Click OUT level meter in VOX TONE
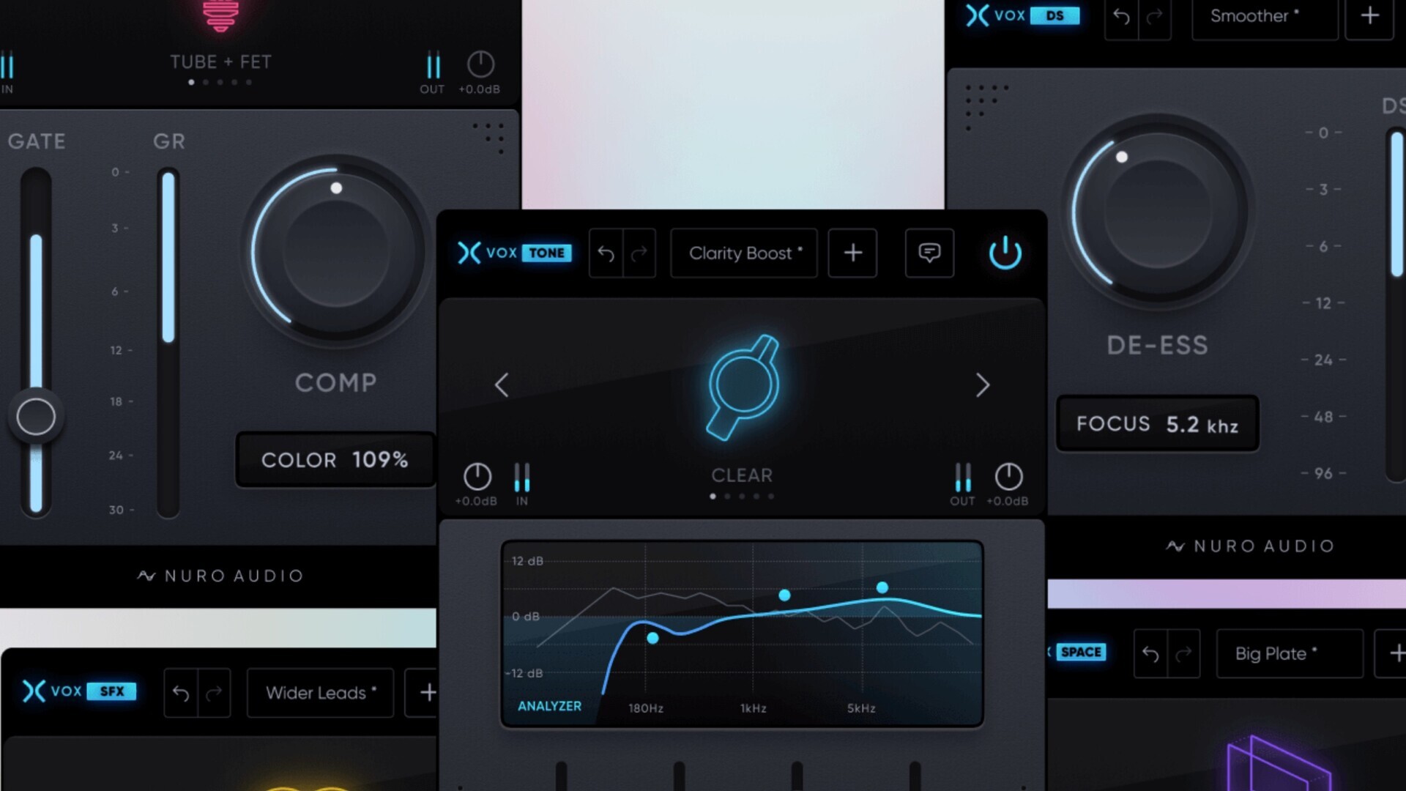The image size is (1406, 791). [x=963, y=477]
